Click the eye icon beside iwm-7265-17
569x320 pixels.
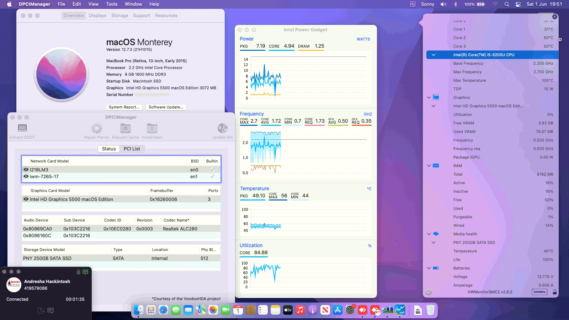[26, 176]
